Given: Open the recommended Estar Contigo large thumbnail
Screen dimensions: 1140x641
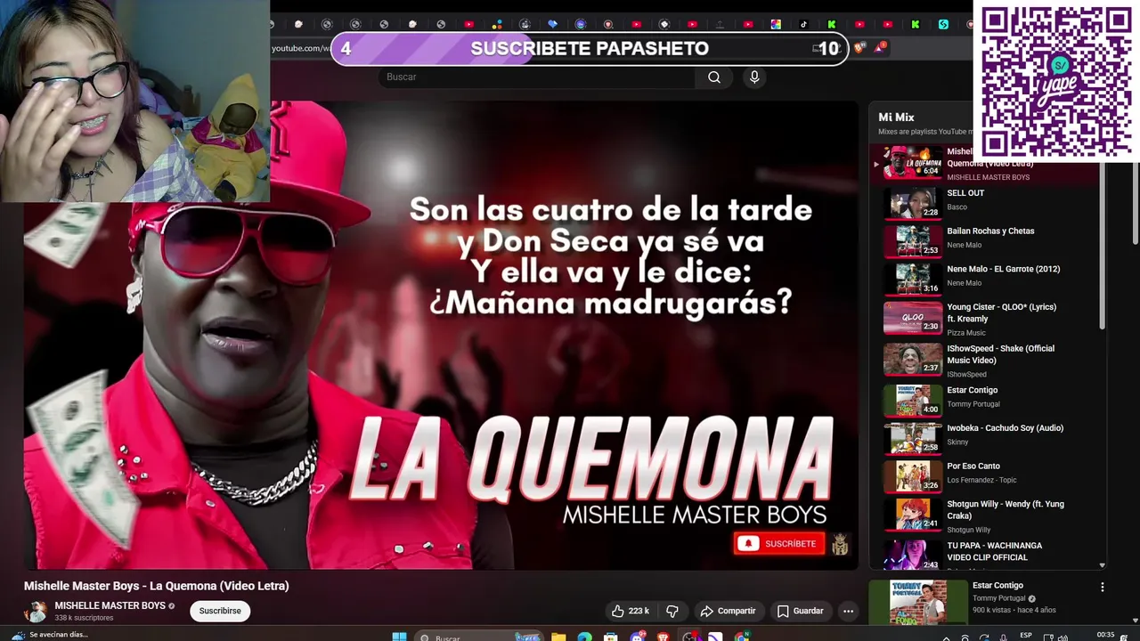Looking at the screenshot, I should pos(917,603).
